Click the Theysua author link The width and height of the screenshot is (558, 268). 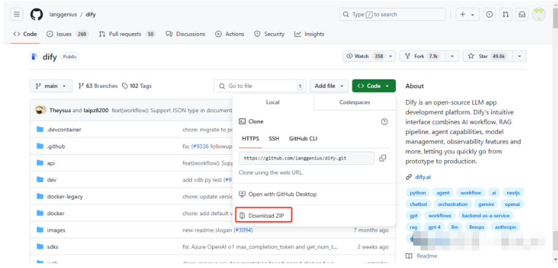(61, 110)
